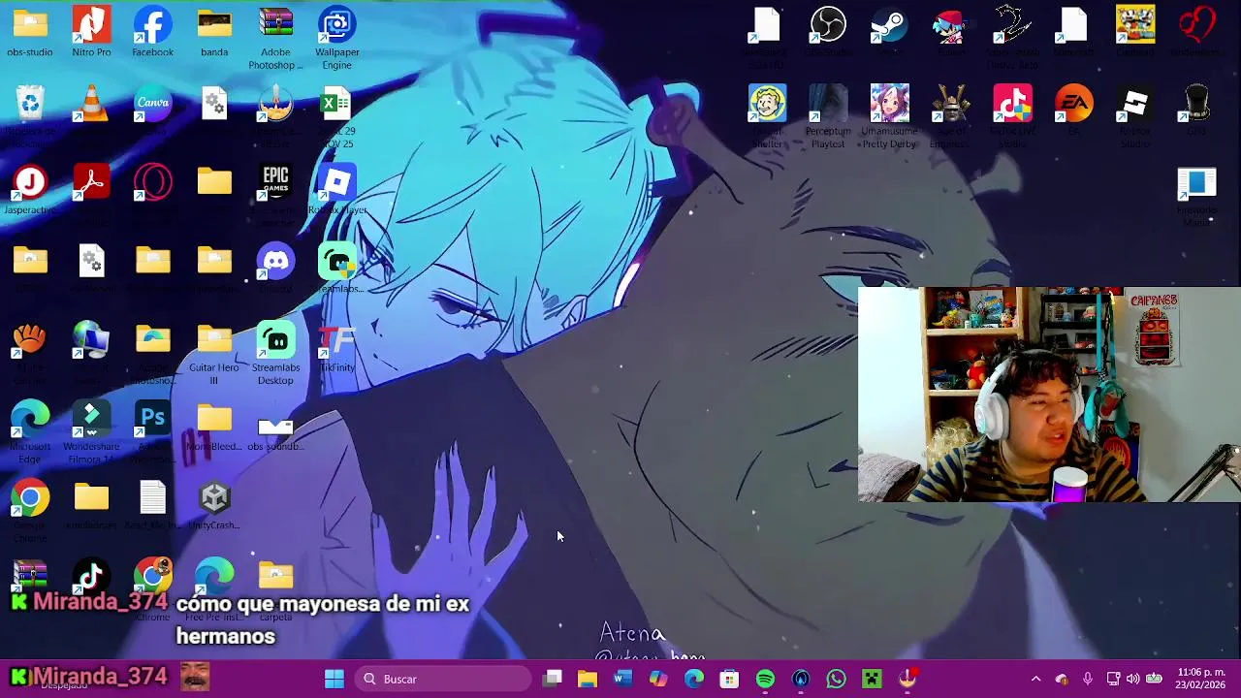
Task: Launch the Cuphead game shortcut
Action: coord(1134,25)
